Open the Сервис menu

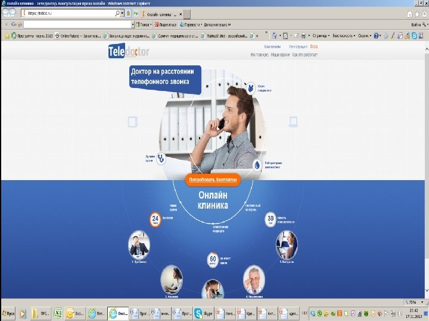[x=365, y=36]
